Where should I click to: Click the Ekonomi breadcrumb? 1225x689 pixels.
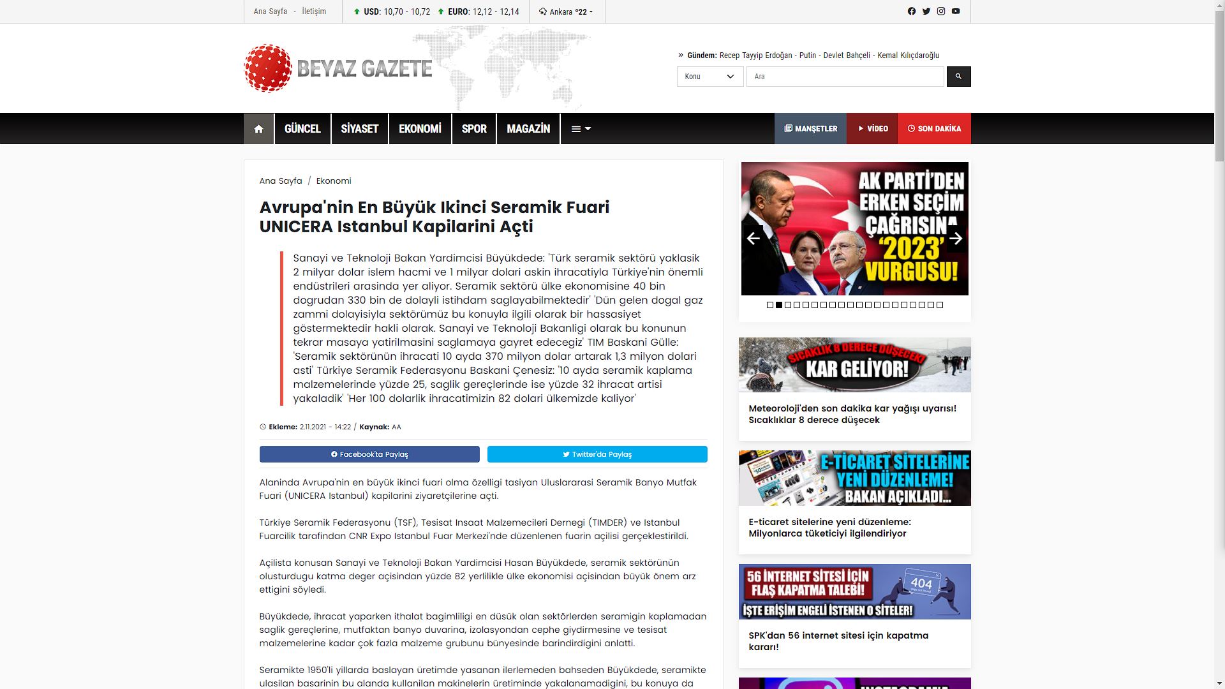(334, 181)
